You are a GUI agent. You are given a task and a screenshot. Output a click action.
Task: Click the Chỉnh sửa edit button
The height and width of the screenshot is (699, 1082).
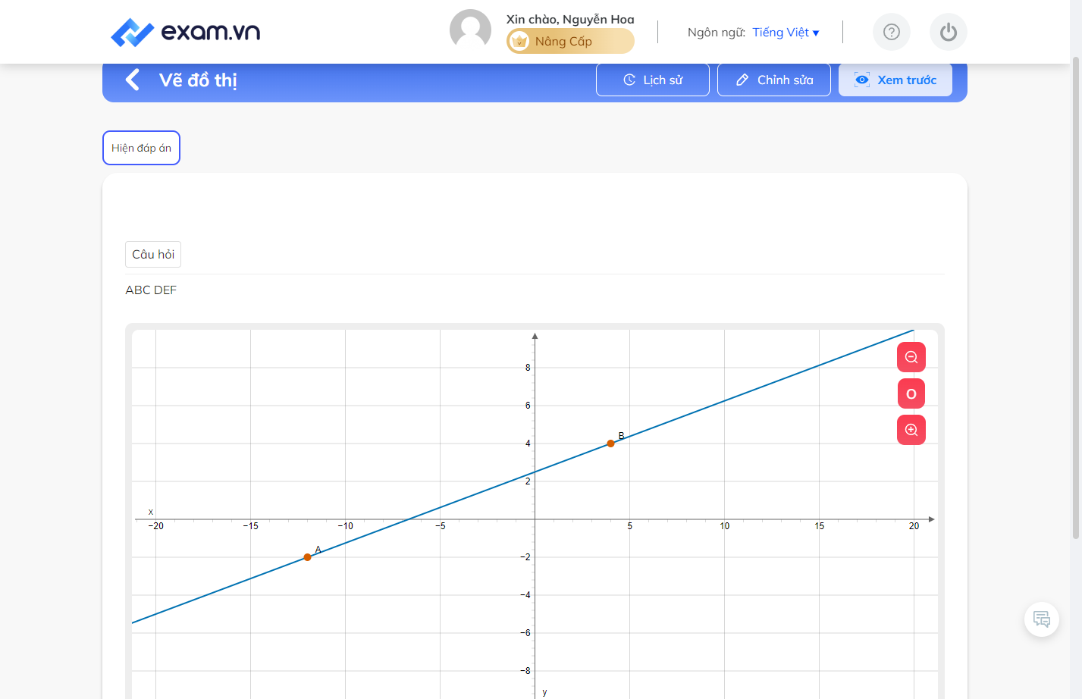coord(774,80)
